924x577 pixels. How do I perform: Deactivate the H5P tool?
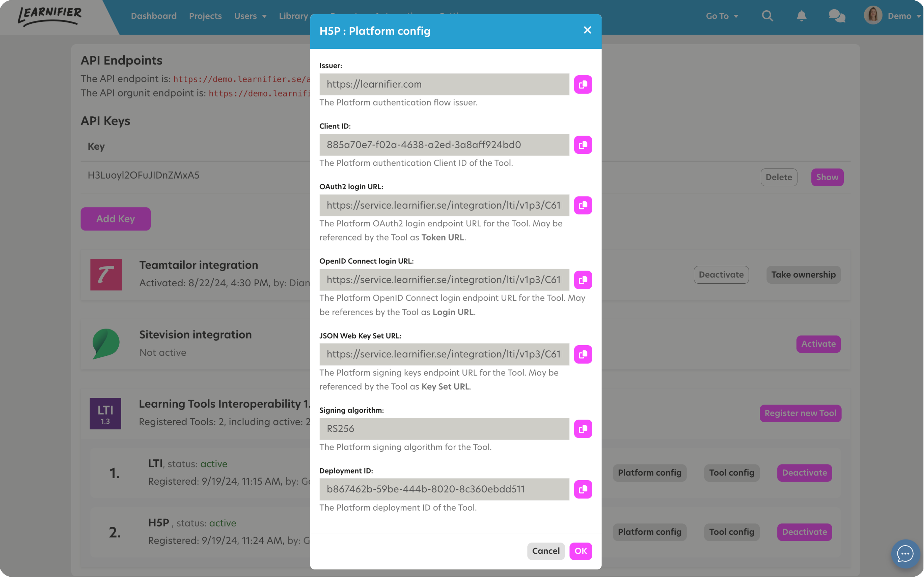coord(804,532)
